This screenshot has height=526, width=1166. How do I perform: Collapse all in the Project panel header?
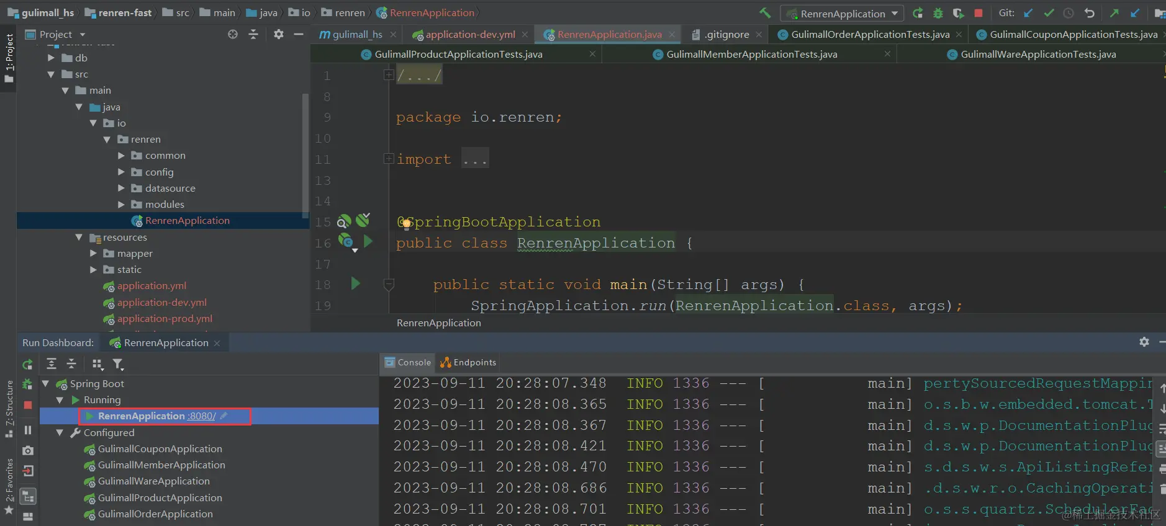pyautogui.click(x=253, y=35)
